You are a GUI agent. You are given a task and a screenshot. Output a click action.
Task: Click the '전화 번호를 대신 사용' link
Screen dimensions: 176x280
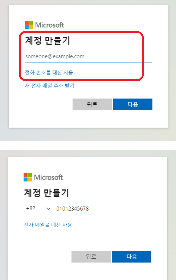[x=49, y=72]
